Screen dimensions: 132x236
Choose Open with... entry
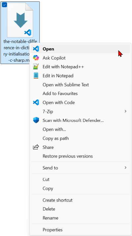pyautogui.click(x=81, y=129)
